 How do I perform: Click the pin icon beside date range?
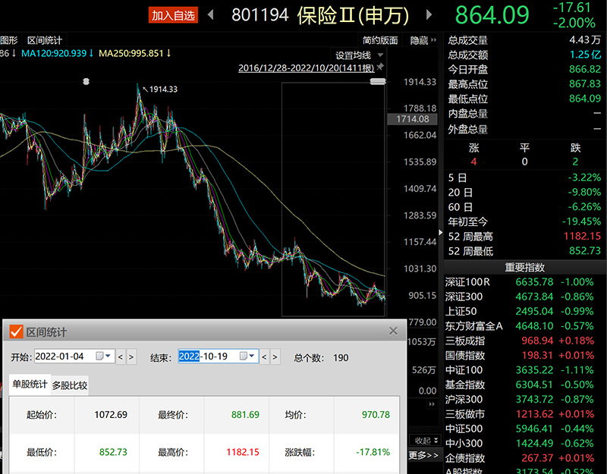tap(380, 67)
